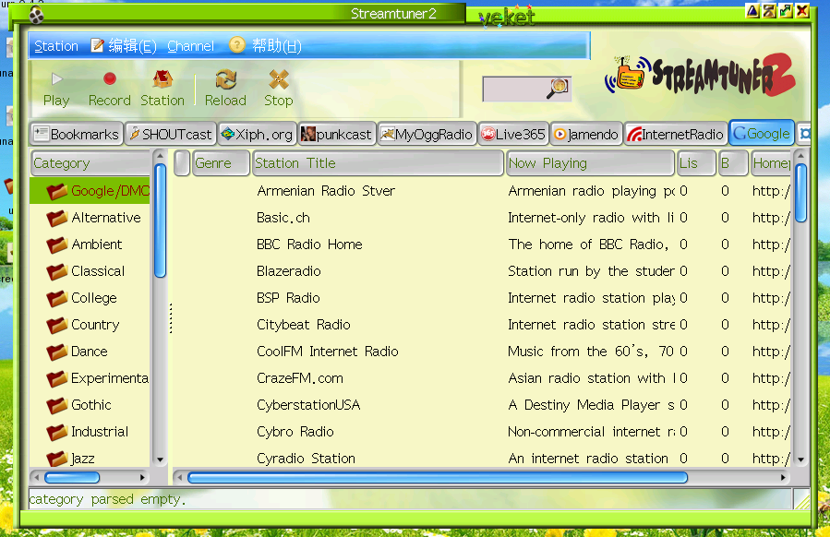The height and width of the screenshot is (537, 830).
Task: Switch to the SHOUTcast tab
Action: point(171,135)
